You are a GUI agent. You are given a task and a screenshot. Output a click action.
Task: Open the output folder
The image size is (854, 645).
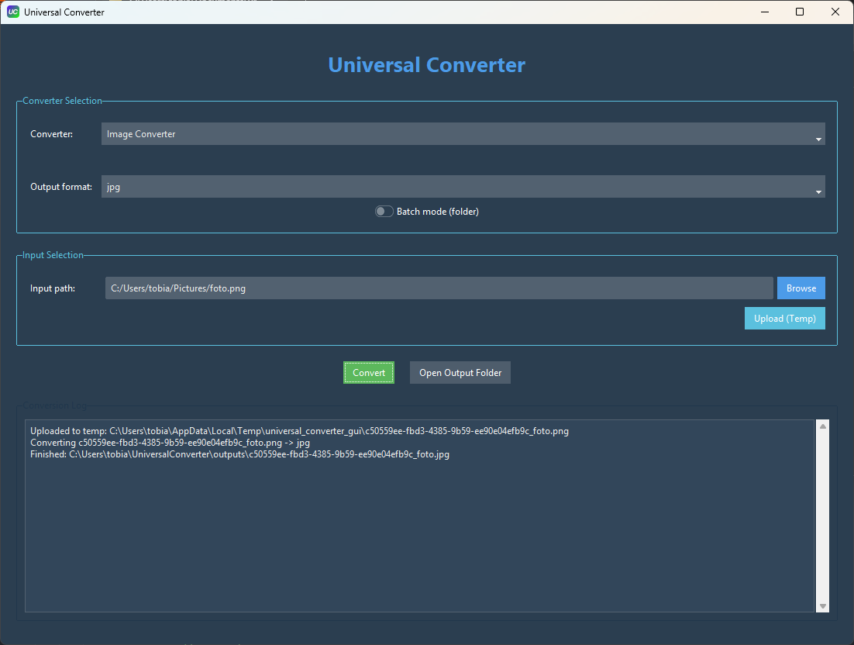point(460,372)
